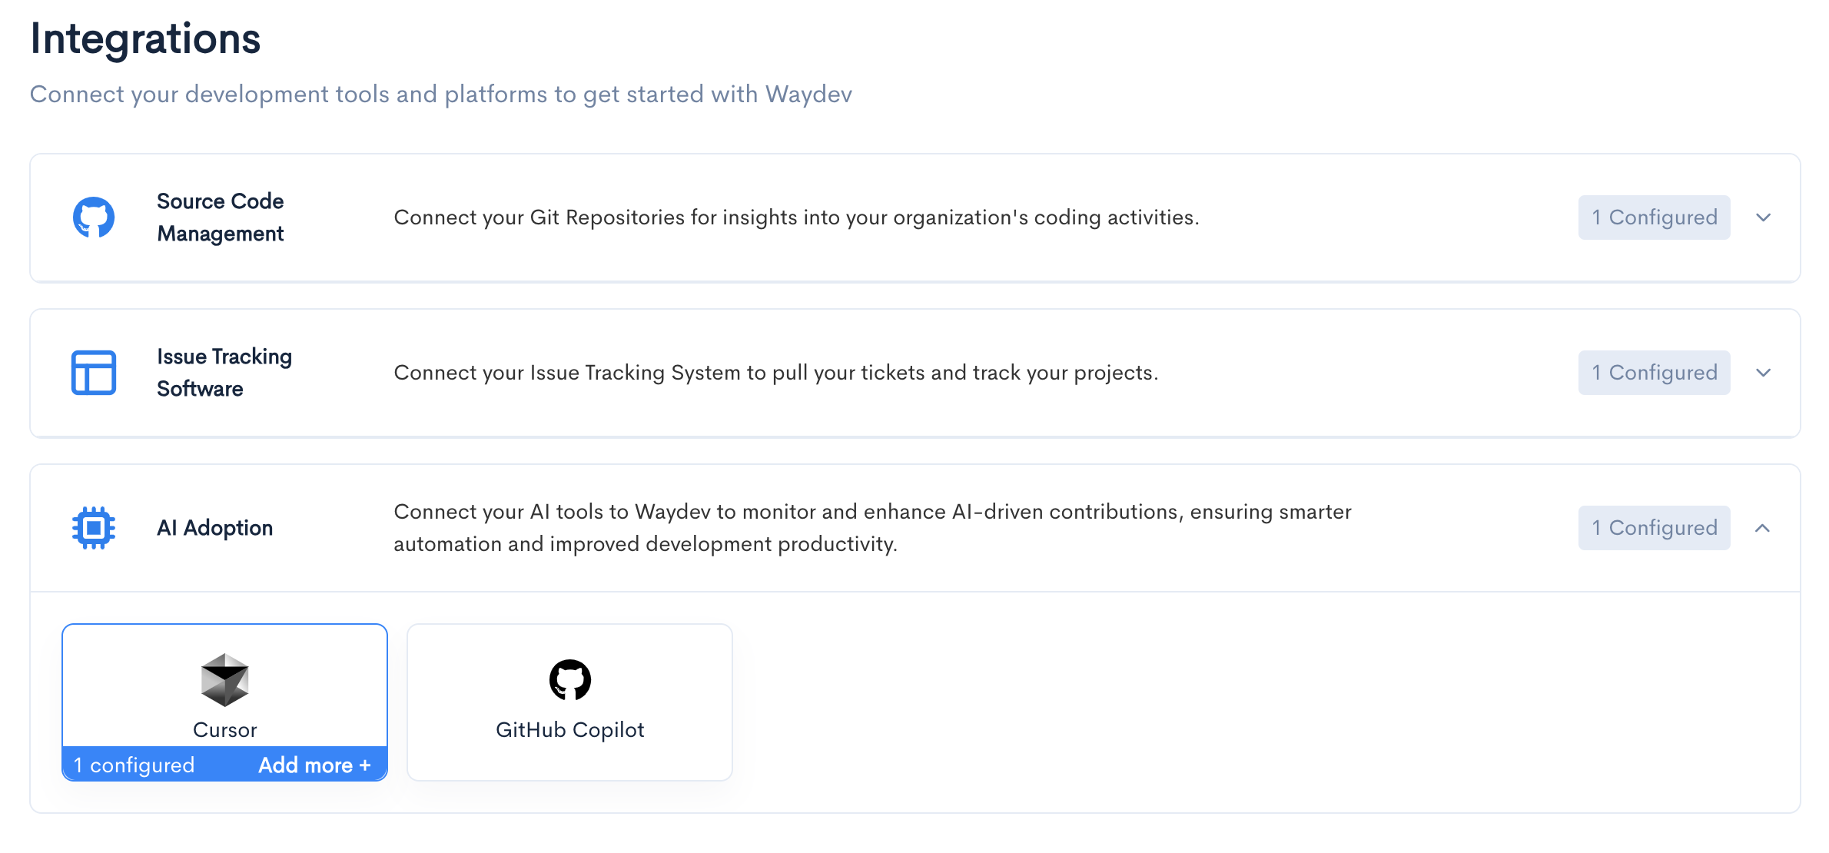Click the Issue Tracking Software layout icon
The width and height of the screenshot is (1829, 853).
coord(94,373)
